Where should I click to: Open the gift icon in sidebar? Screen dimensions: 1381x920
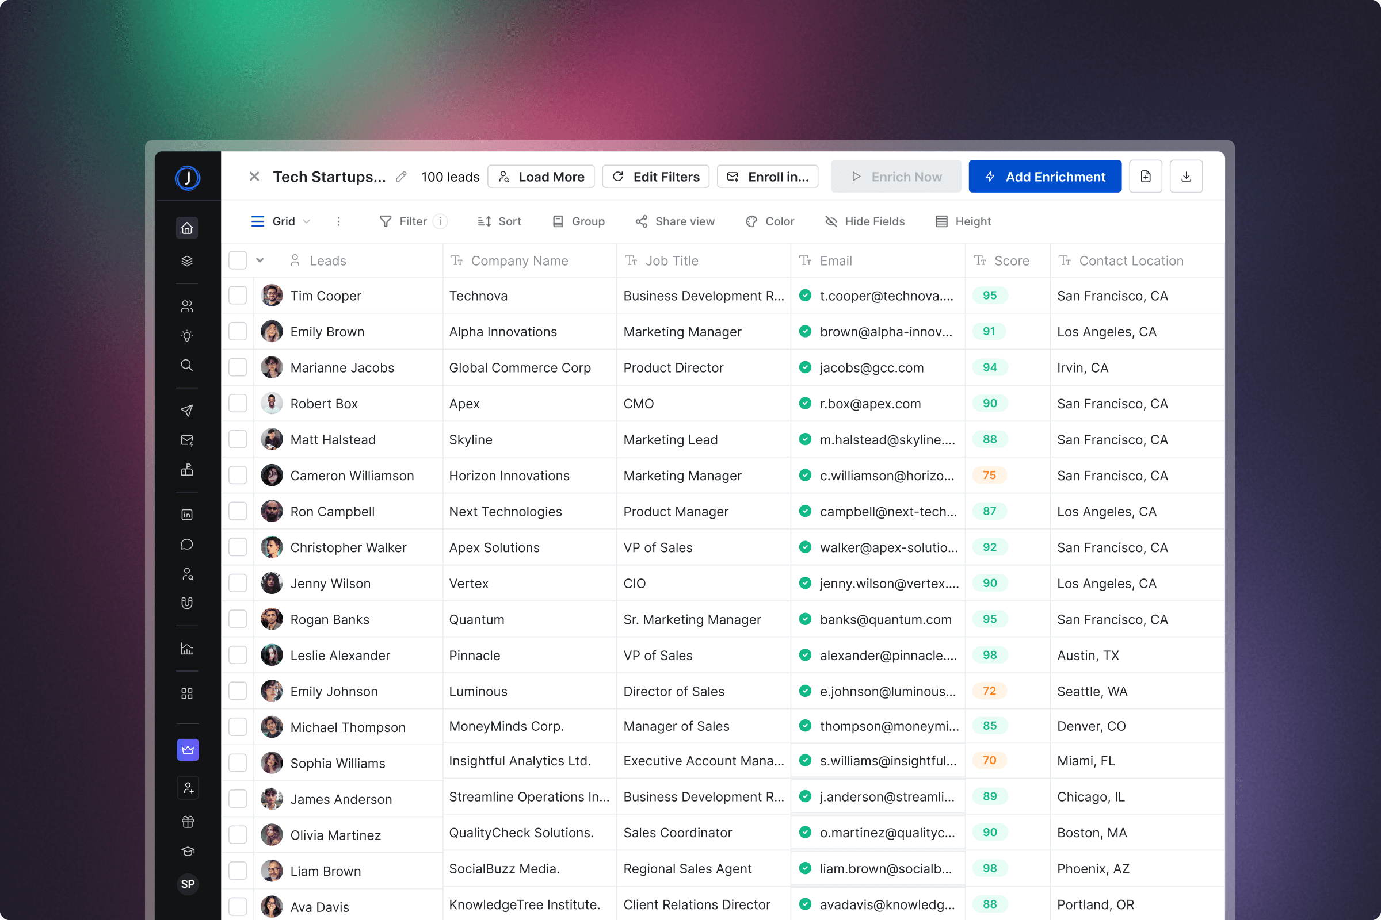pyautogui.click(x=188, y=822)
